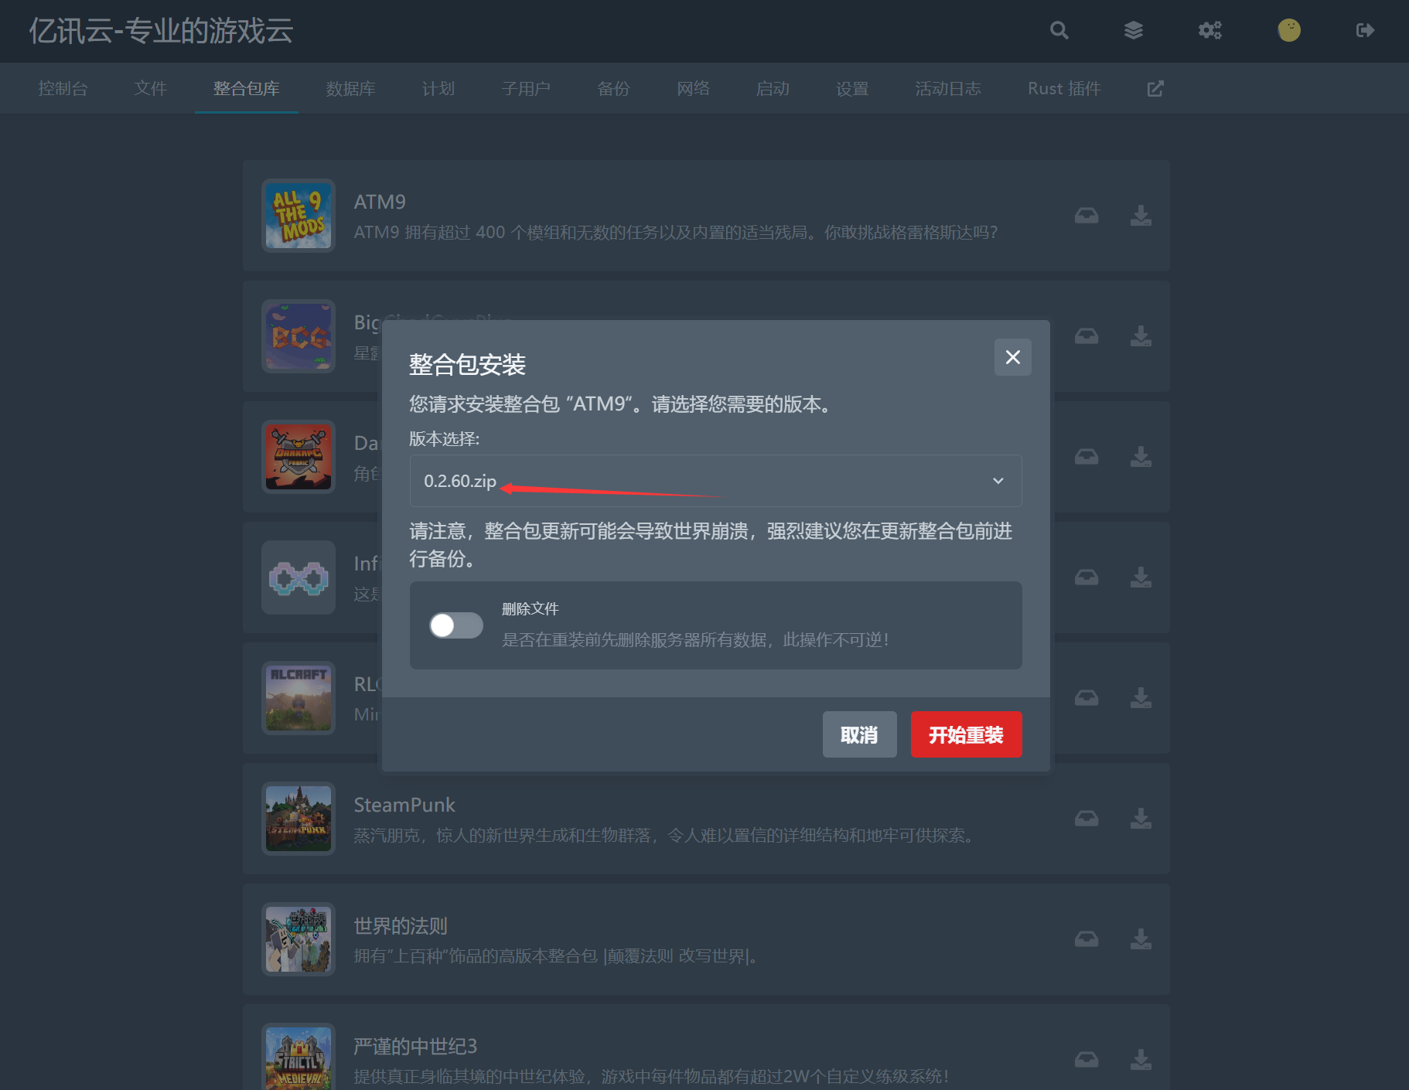
Task: Open the 网络 tab
Action: point(693,89)
